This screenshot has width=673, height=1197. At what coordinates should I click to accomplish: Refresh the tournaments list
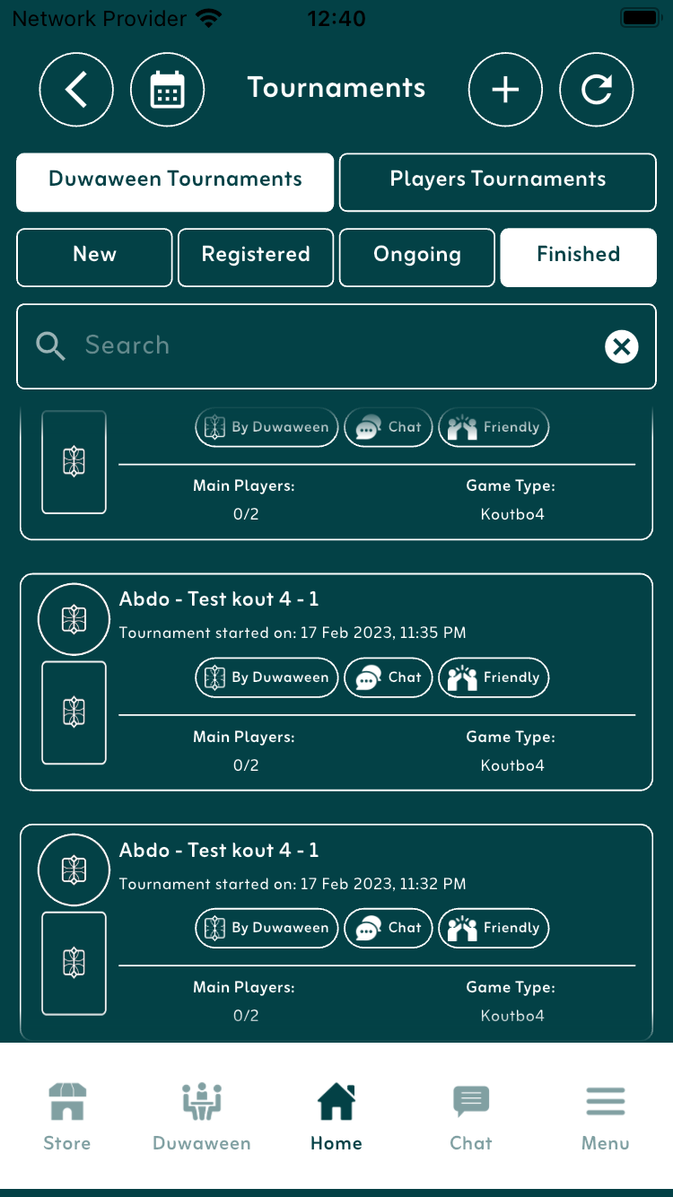pyautogui.click(x=597, y=90)
